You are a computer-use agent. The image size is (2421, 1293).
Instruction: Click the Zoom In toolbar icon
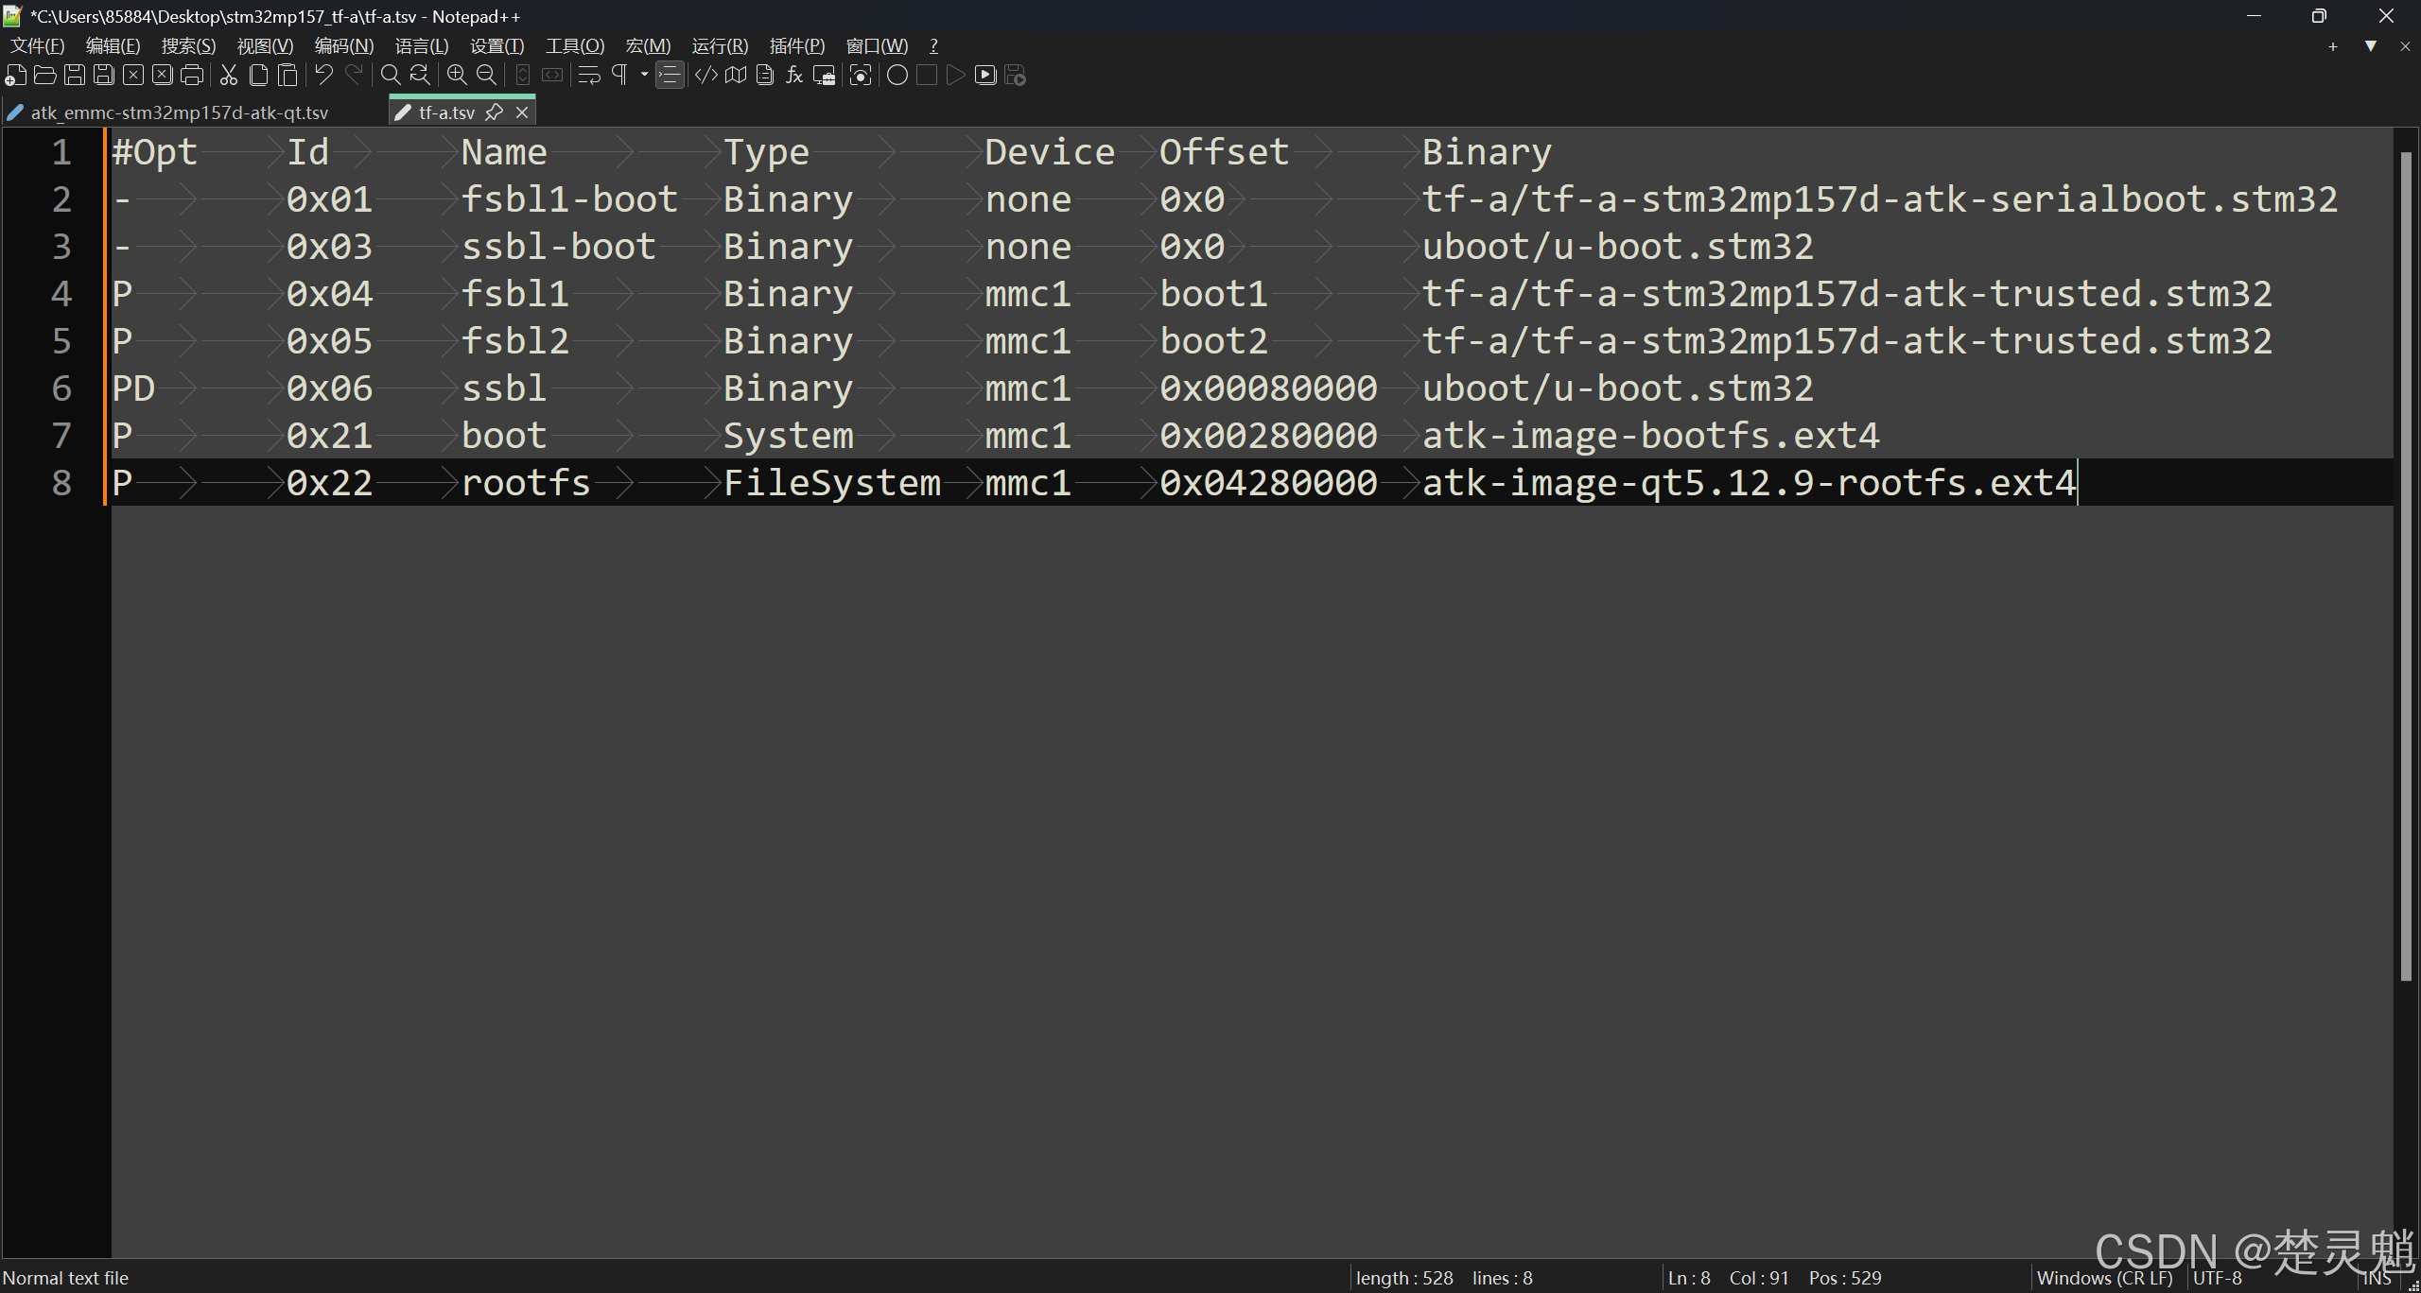pyautogui.click(x=457, y=76)
